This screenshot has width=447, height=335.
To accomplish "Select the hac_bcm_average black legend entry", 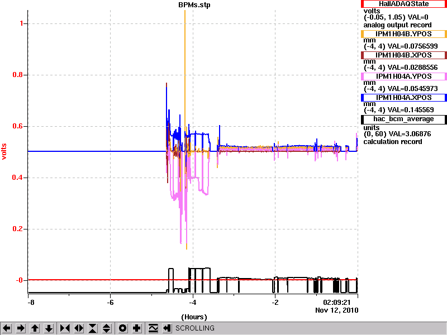I will point(403,119).
